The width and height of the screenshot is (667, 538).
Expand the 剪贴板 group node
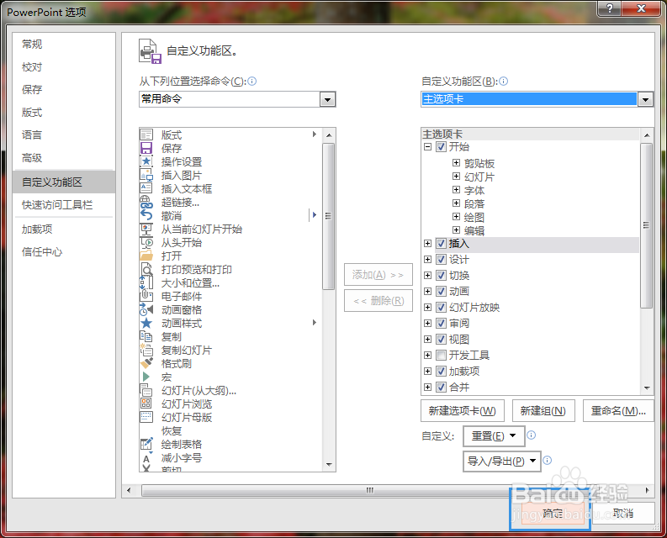456,163
